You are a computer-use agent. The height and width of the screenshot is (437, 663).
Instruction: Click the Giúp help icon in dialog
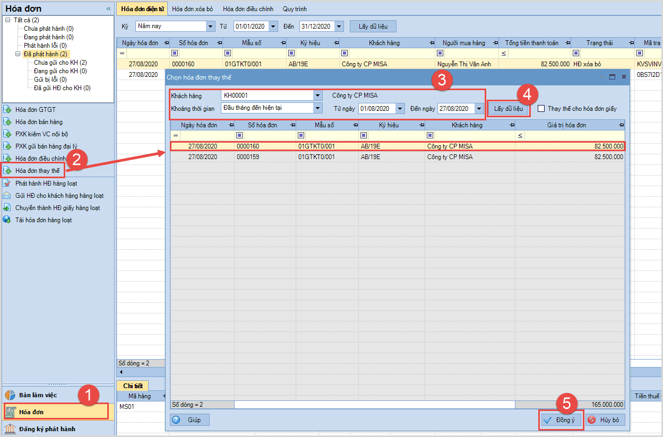[176, 420]
